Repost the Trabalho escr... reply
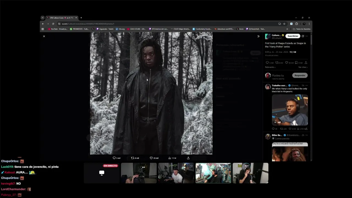Screen dimensions: 352x198 (x=281, y=129)
